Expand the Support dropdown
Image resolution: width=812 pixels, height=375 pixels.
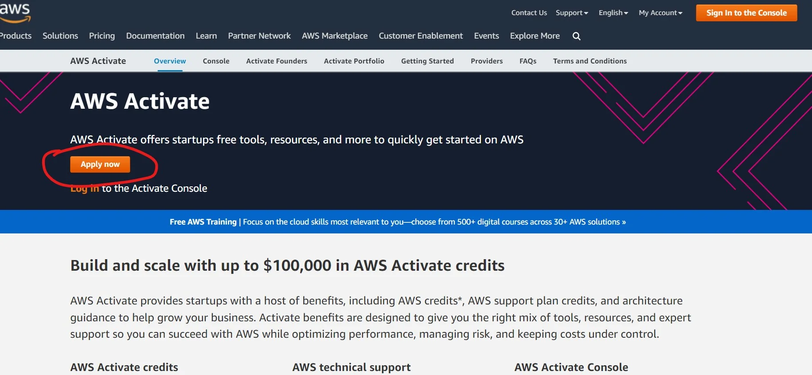(x=572, y=13)
